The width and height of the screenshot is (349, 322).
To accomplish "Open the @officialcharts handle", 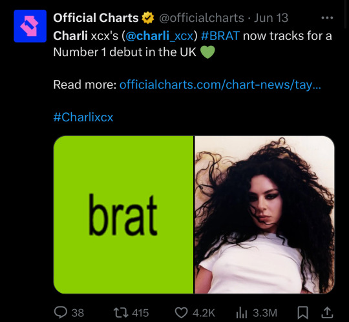I will 202,18.
